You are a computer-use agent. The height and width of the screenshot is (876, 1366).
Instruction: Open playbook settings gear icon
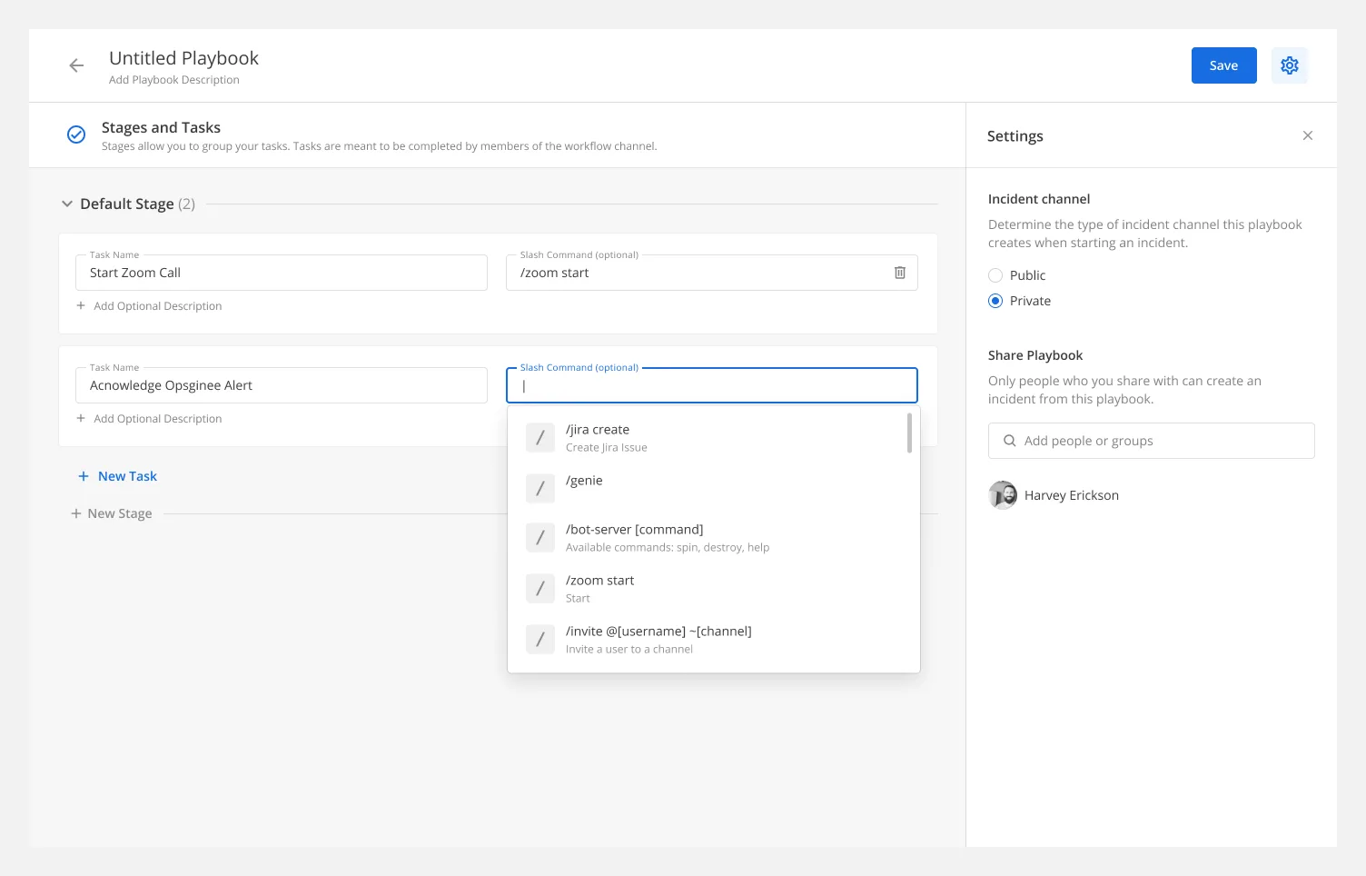pyautogui.click(x=1289, y=65)
